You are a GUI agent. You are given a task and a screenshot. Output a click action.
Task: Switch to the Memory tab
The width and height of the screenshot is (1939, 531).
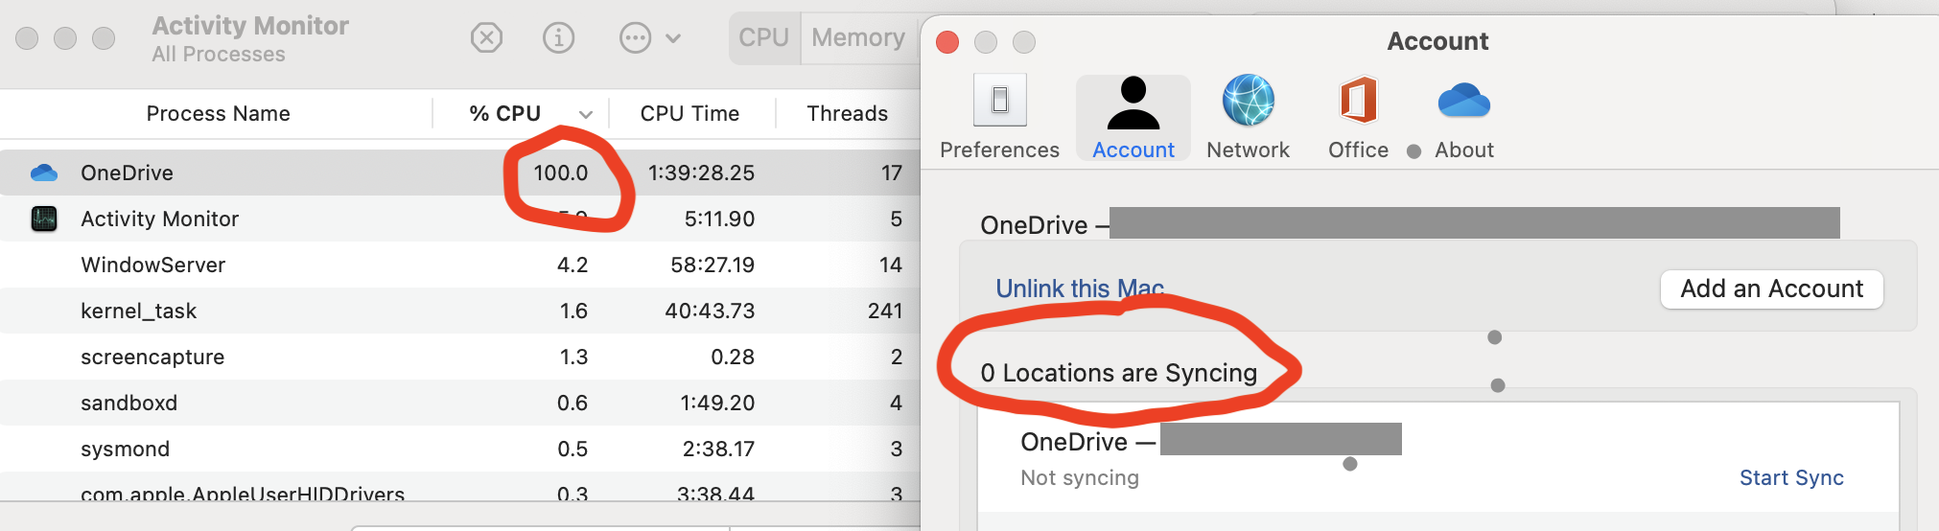858,38
